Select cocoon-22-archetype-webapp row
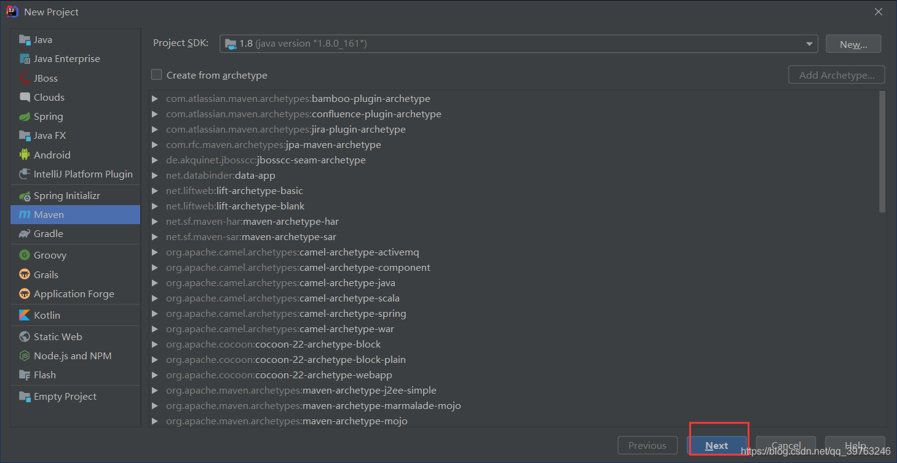897x463 pixels. click(x=514, y=375)
